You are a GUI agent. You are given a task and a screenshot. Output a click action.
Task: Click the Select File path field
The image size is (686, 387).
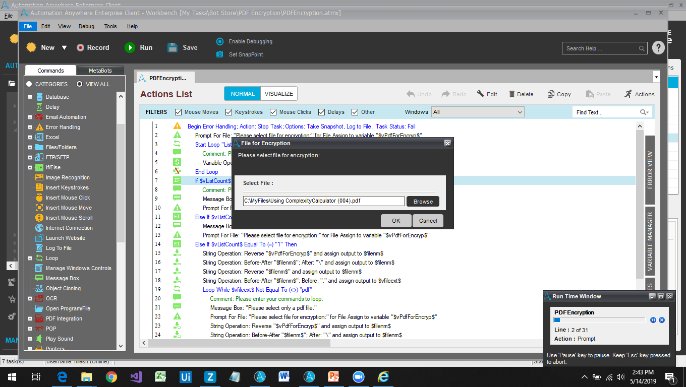point(324,201)
